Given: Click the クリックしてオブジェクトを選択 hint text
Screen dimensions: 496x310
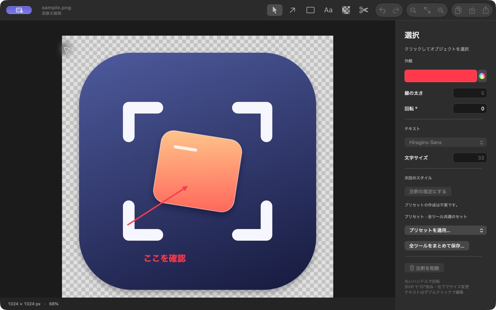Looking at the screenshot, I should (437, 49).
